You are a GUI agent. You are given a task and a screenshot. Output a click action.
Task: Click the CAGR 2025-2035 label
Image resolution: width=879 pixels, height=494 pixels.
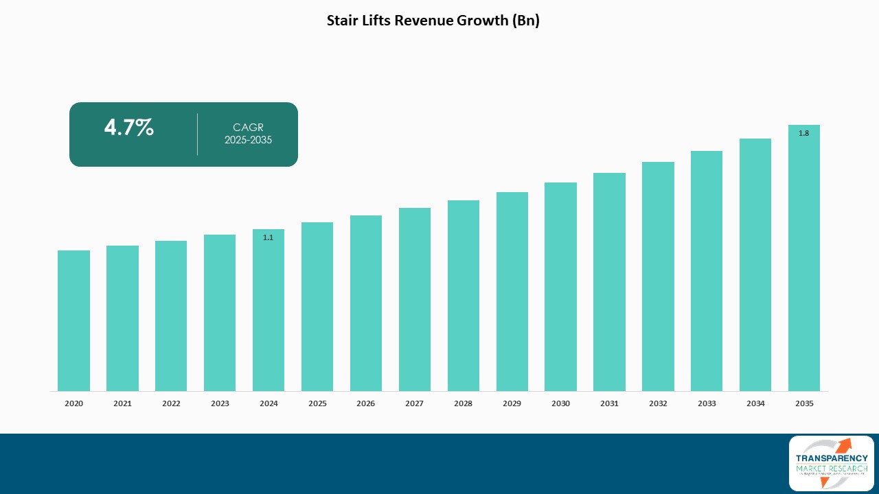248,134
